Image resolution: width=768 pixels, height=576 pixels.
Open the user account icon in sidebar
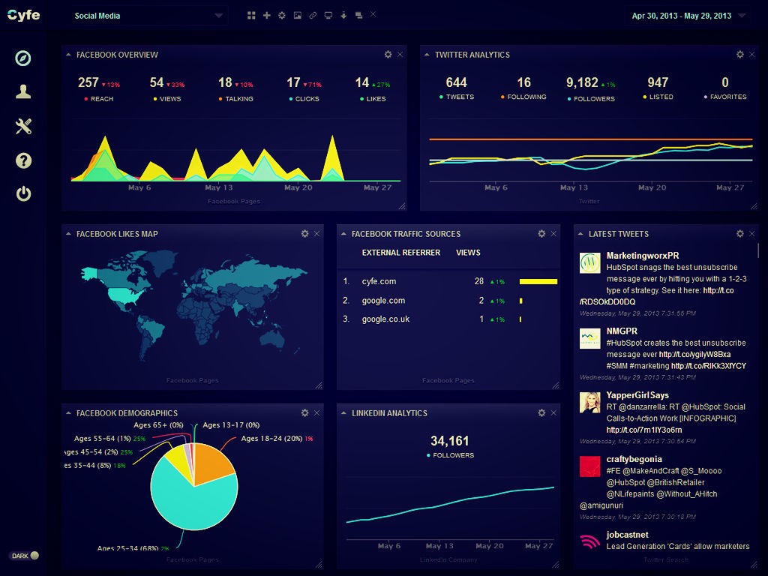click(x=23, y=91)
